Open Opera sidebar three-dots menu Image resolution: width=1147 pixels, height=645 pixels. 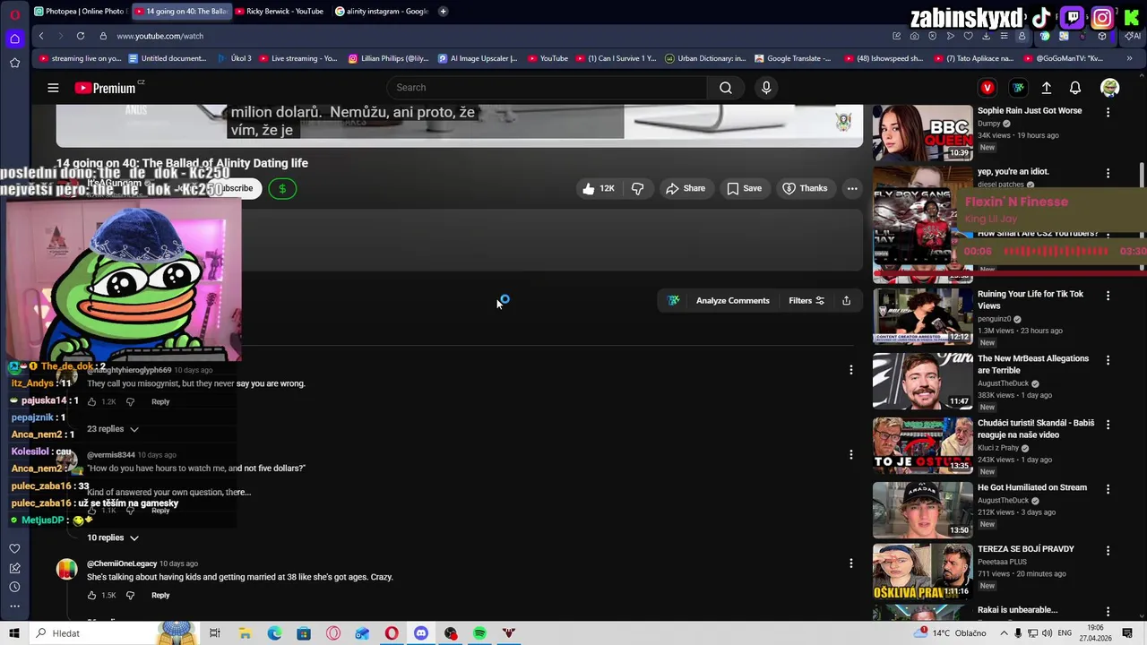tap(14, 606)
